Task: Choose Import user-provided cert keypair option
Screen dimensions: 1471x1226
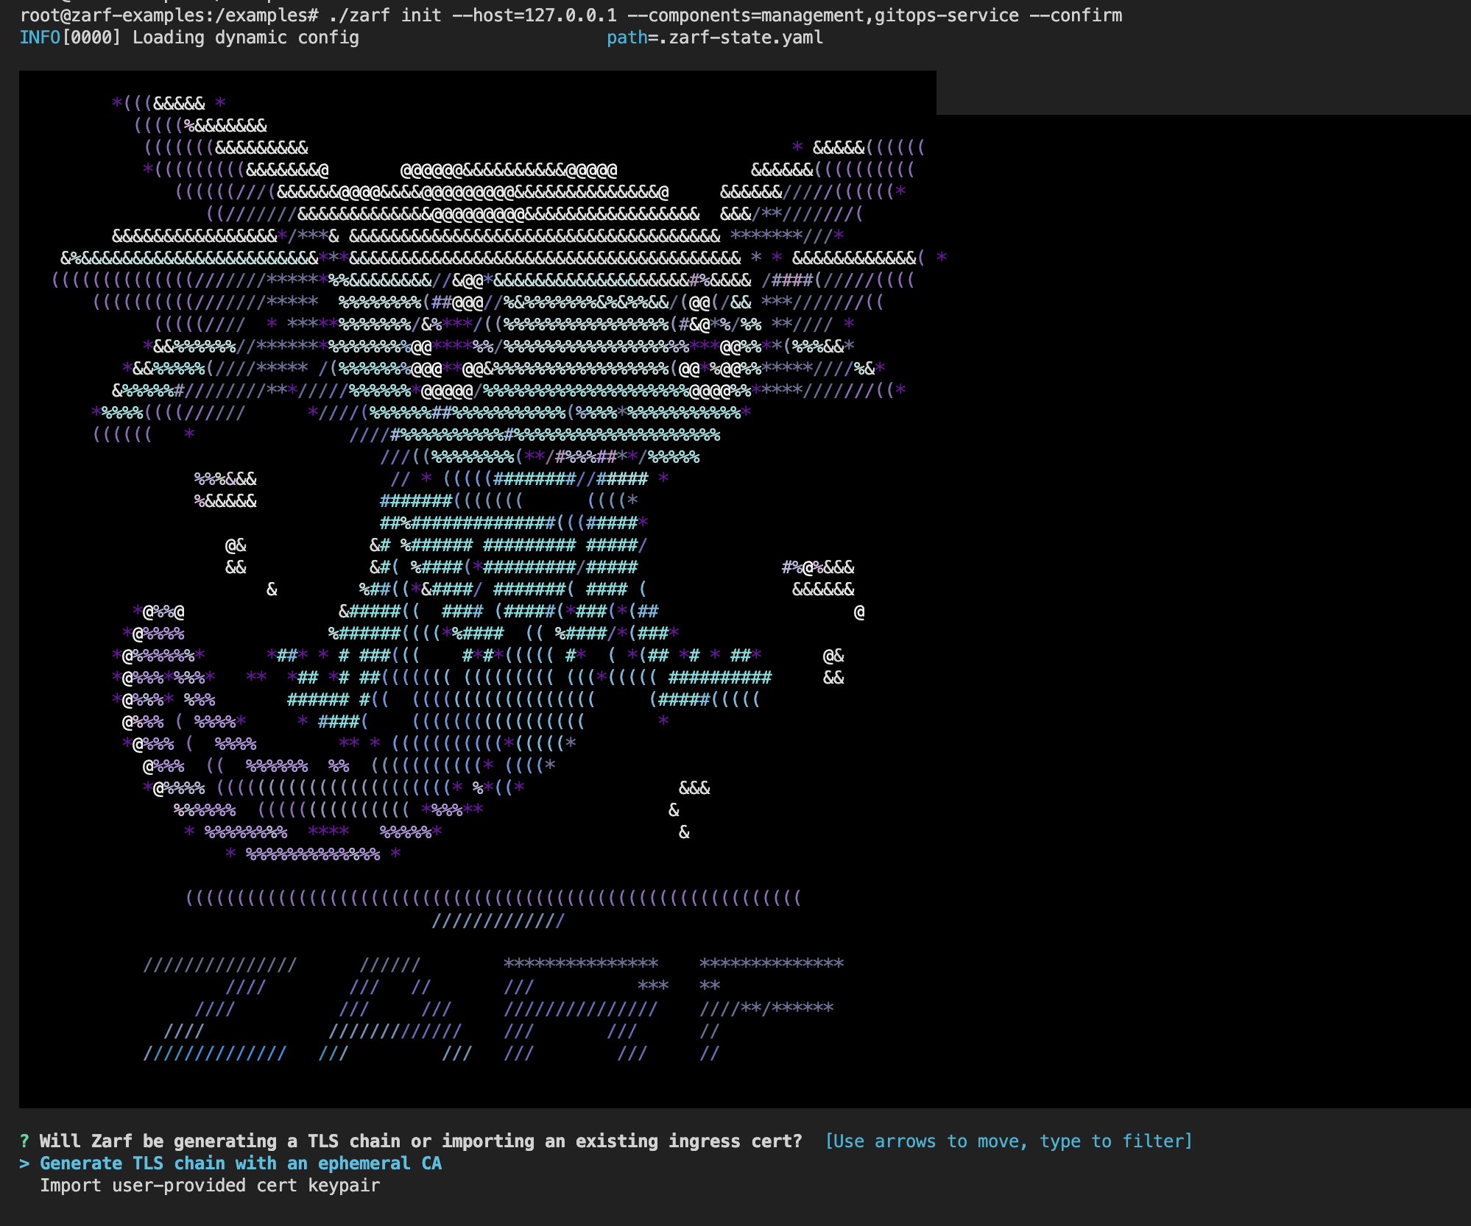Action: coord(210,1186)
